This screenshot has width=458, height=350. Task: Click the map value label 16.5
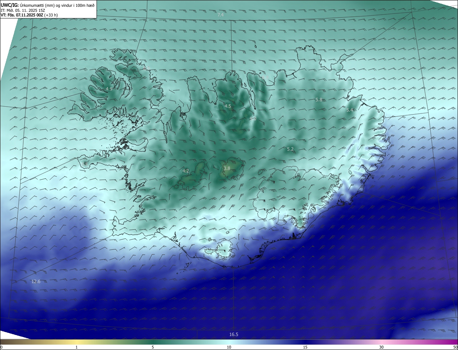(x=234, y=335)
